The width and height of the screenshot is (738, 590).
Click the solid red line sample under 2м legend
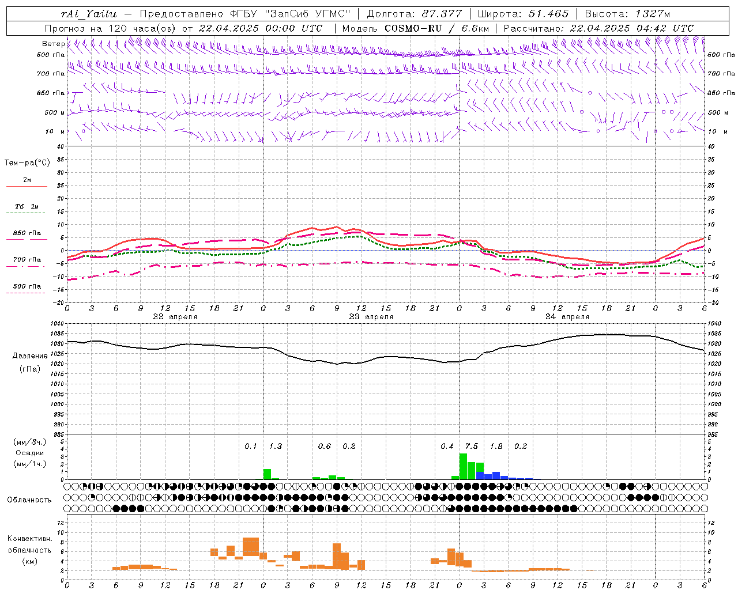click(x=27, y=187)
